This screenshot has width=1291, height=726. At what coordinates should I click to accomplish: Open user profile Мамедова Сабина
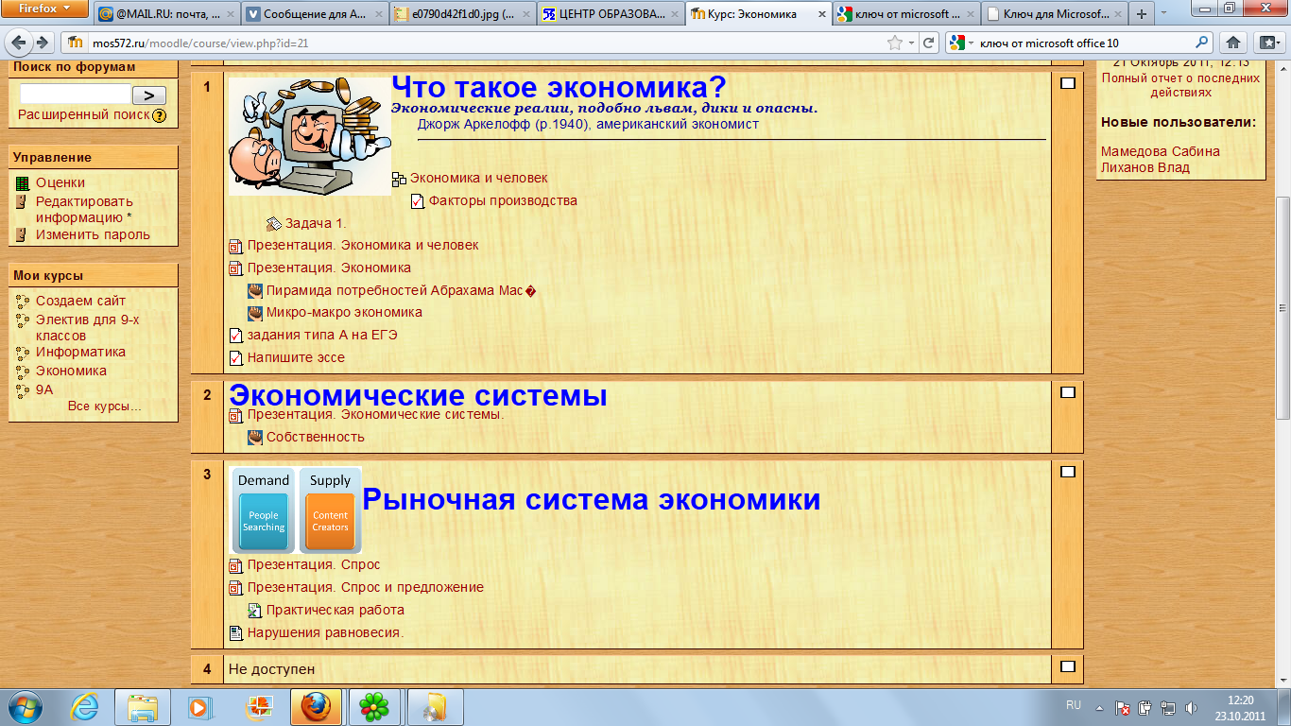[1161, 152]
